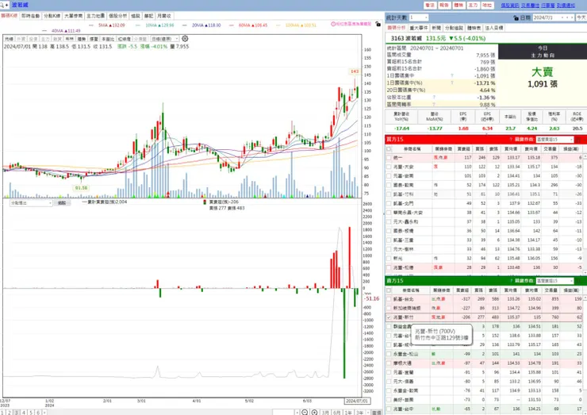Click the help icon in 賣方15 header
The image size is (587, 415).
(511, 281)
